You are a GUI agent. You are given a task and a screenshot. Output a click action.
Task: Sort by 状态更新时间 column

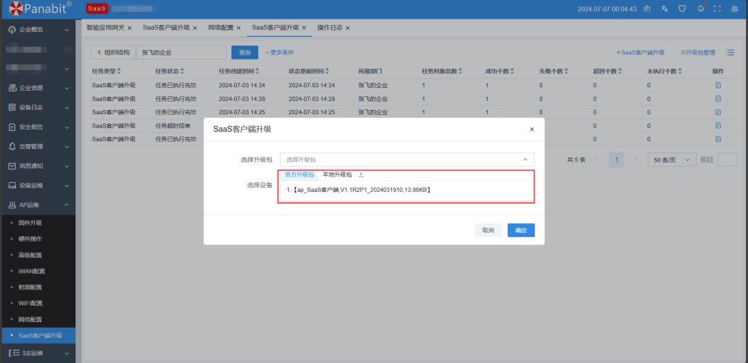coord(327,71)
